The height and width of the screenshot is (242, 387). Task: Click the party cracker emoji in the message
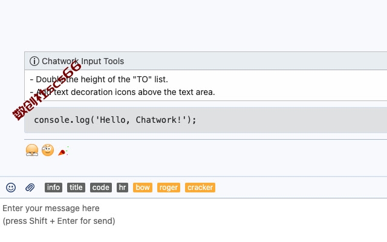coord(63,151)
